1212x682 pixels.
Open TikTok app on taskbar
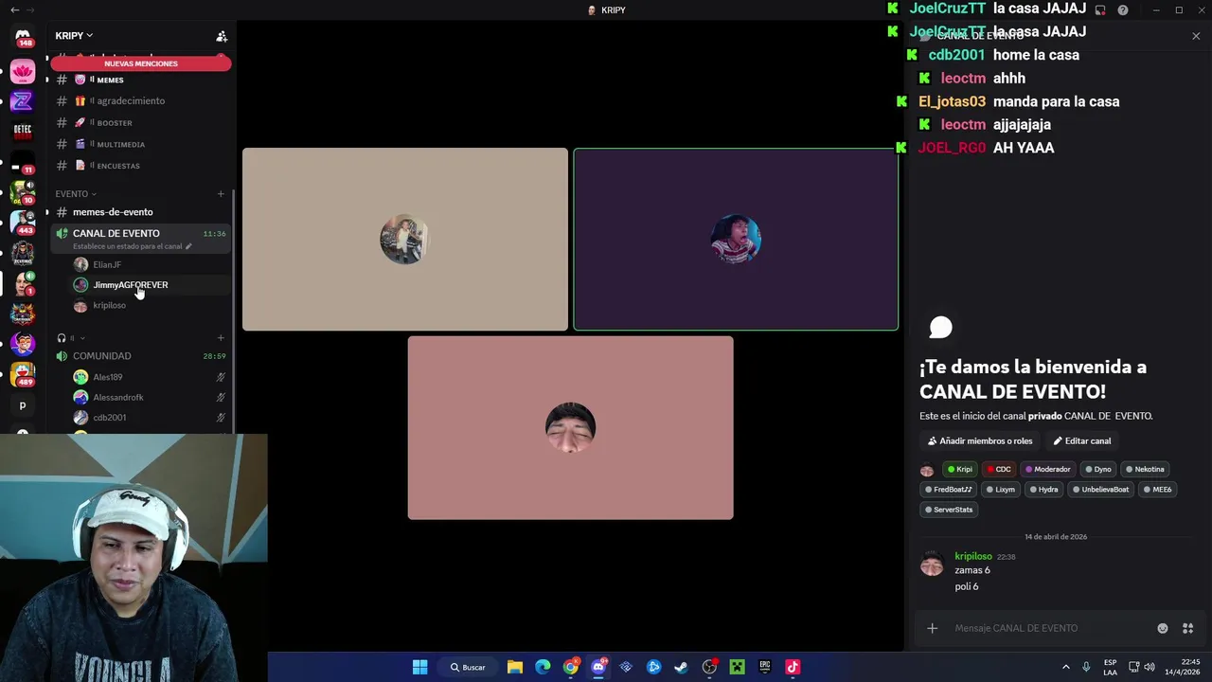[x=793, y=667]
